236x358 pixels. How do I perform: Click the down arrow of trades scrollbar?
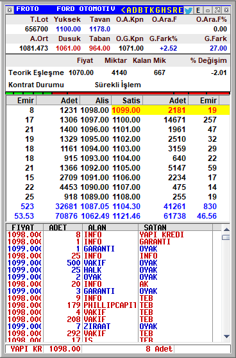click(226, 337)
